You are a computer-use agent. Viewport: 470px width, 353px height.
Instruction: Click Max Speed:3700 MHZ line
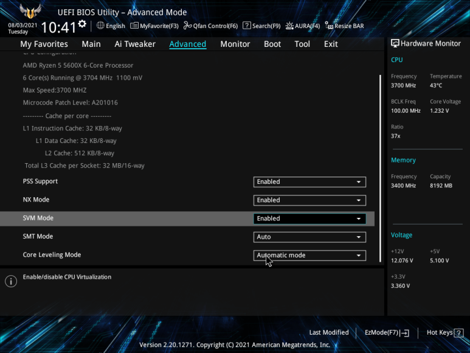point(55,90)
